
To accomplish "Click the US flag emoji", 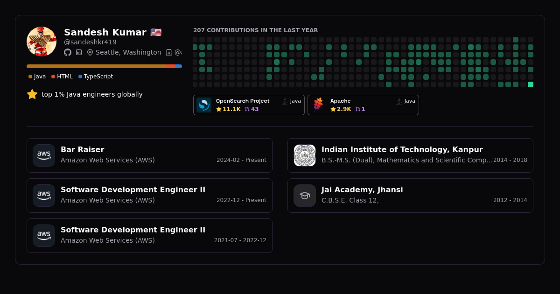I will [156, 32].
